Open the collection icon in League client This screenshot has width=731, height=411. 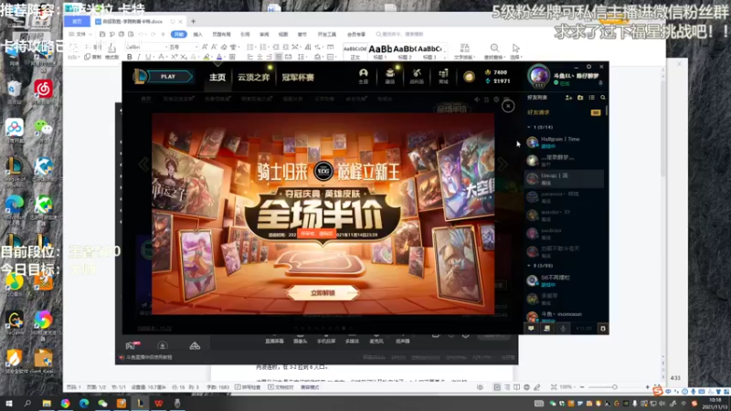(390, 76)
